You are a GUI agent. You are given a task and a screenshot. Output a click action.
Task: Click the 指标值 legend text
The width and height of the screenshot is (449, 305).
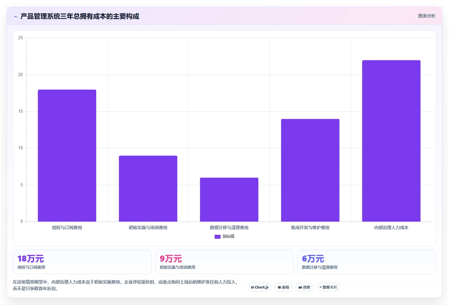(228, 236)
